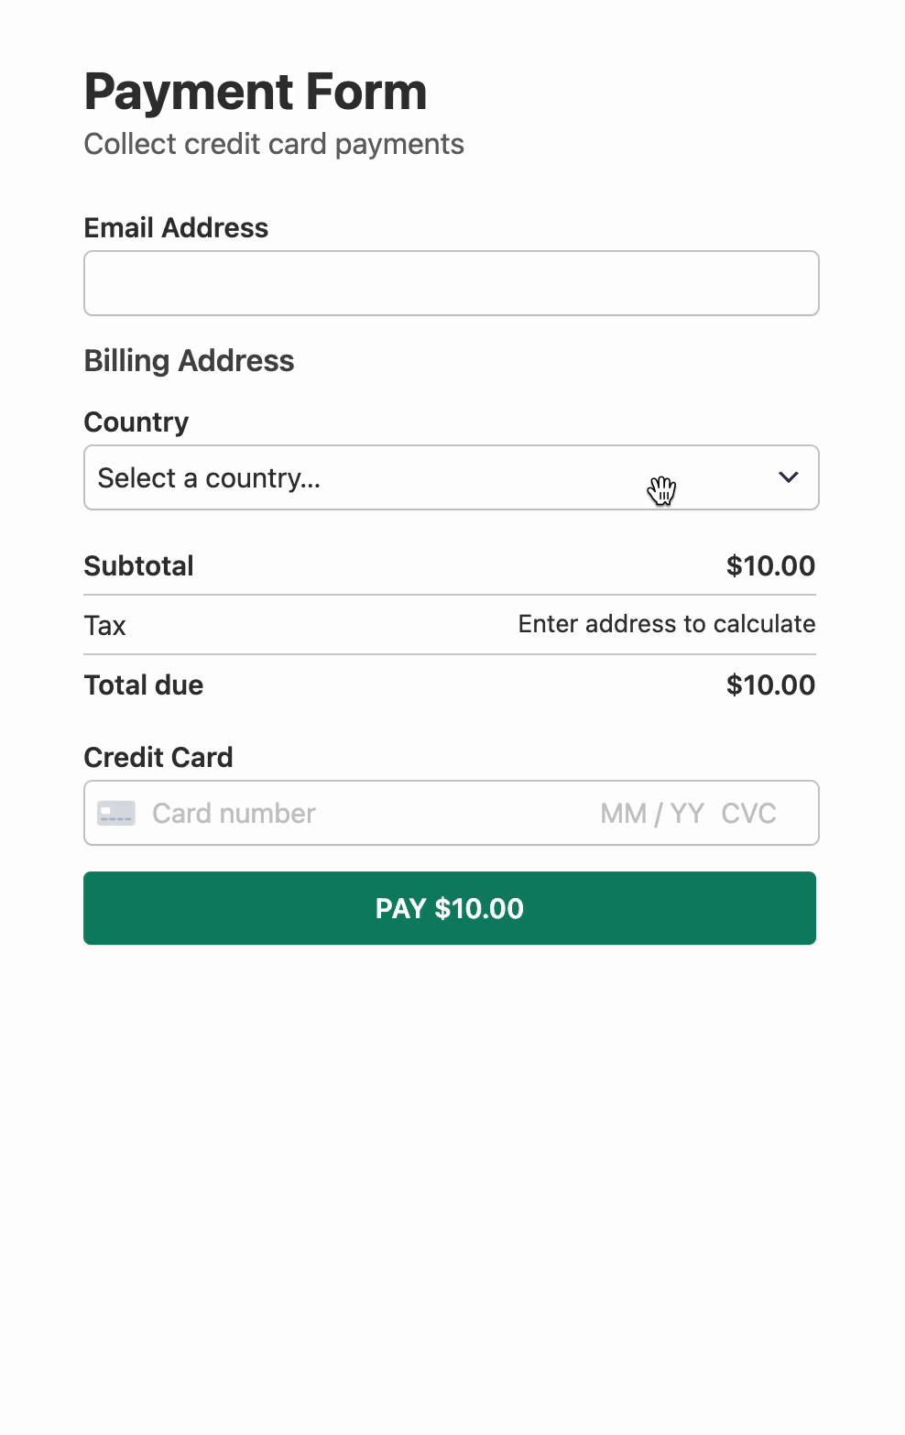
Task: Open the Select a country dropdown
Action: coord(451,477)
